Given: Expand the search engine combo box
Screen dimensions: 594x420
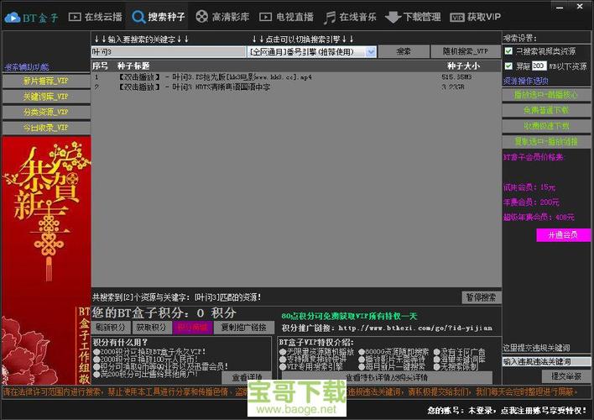Looking at the screenshot, I should point(371,52).
